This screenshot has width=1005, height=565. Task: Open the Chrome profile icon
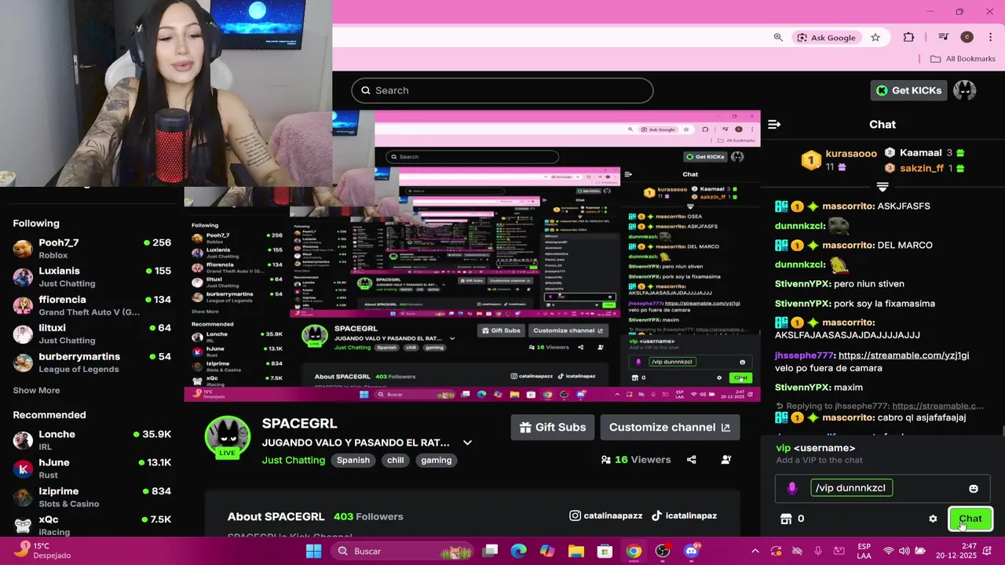pos(967,37)
